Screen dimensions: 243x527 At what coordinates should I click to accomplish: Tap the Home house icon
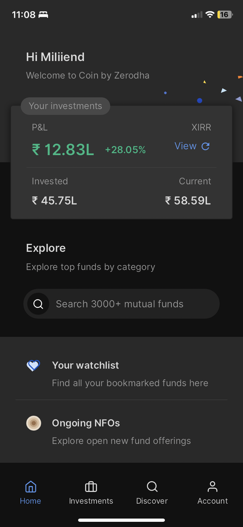(30, 486)
